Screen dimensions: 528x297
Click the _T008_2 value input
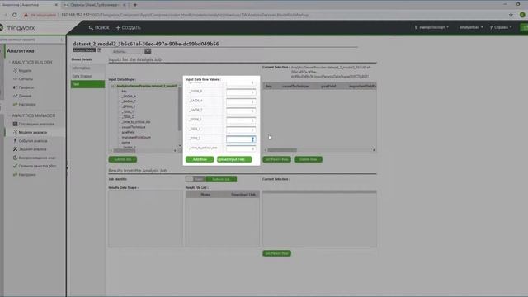pos(241,139)
